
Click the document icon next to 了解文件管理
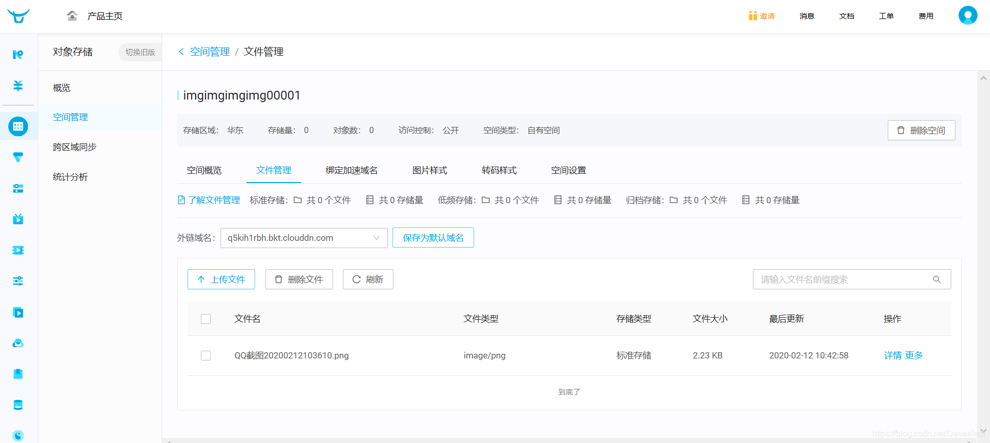pyautogui.click(x=181, y=200)
